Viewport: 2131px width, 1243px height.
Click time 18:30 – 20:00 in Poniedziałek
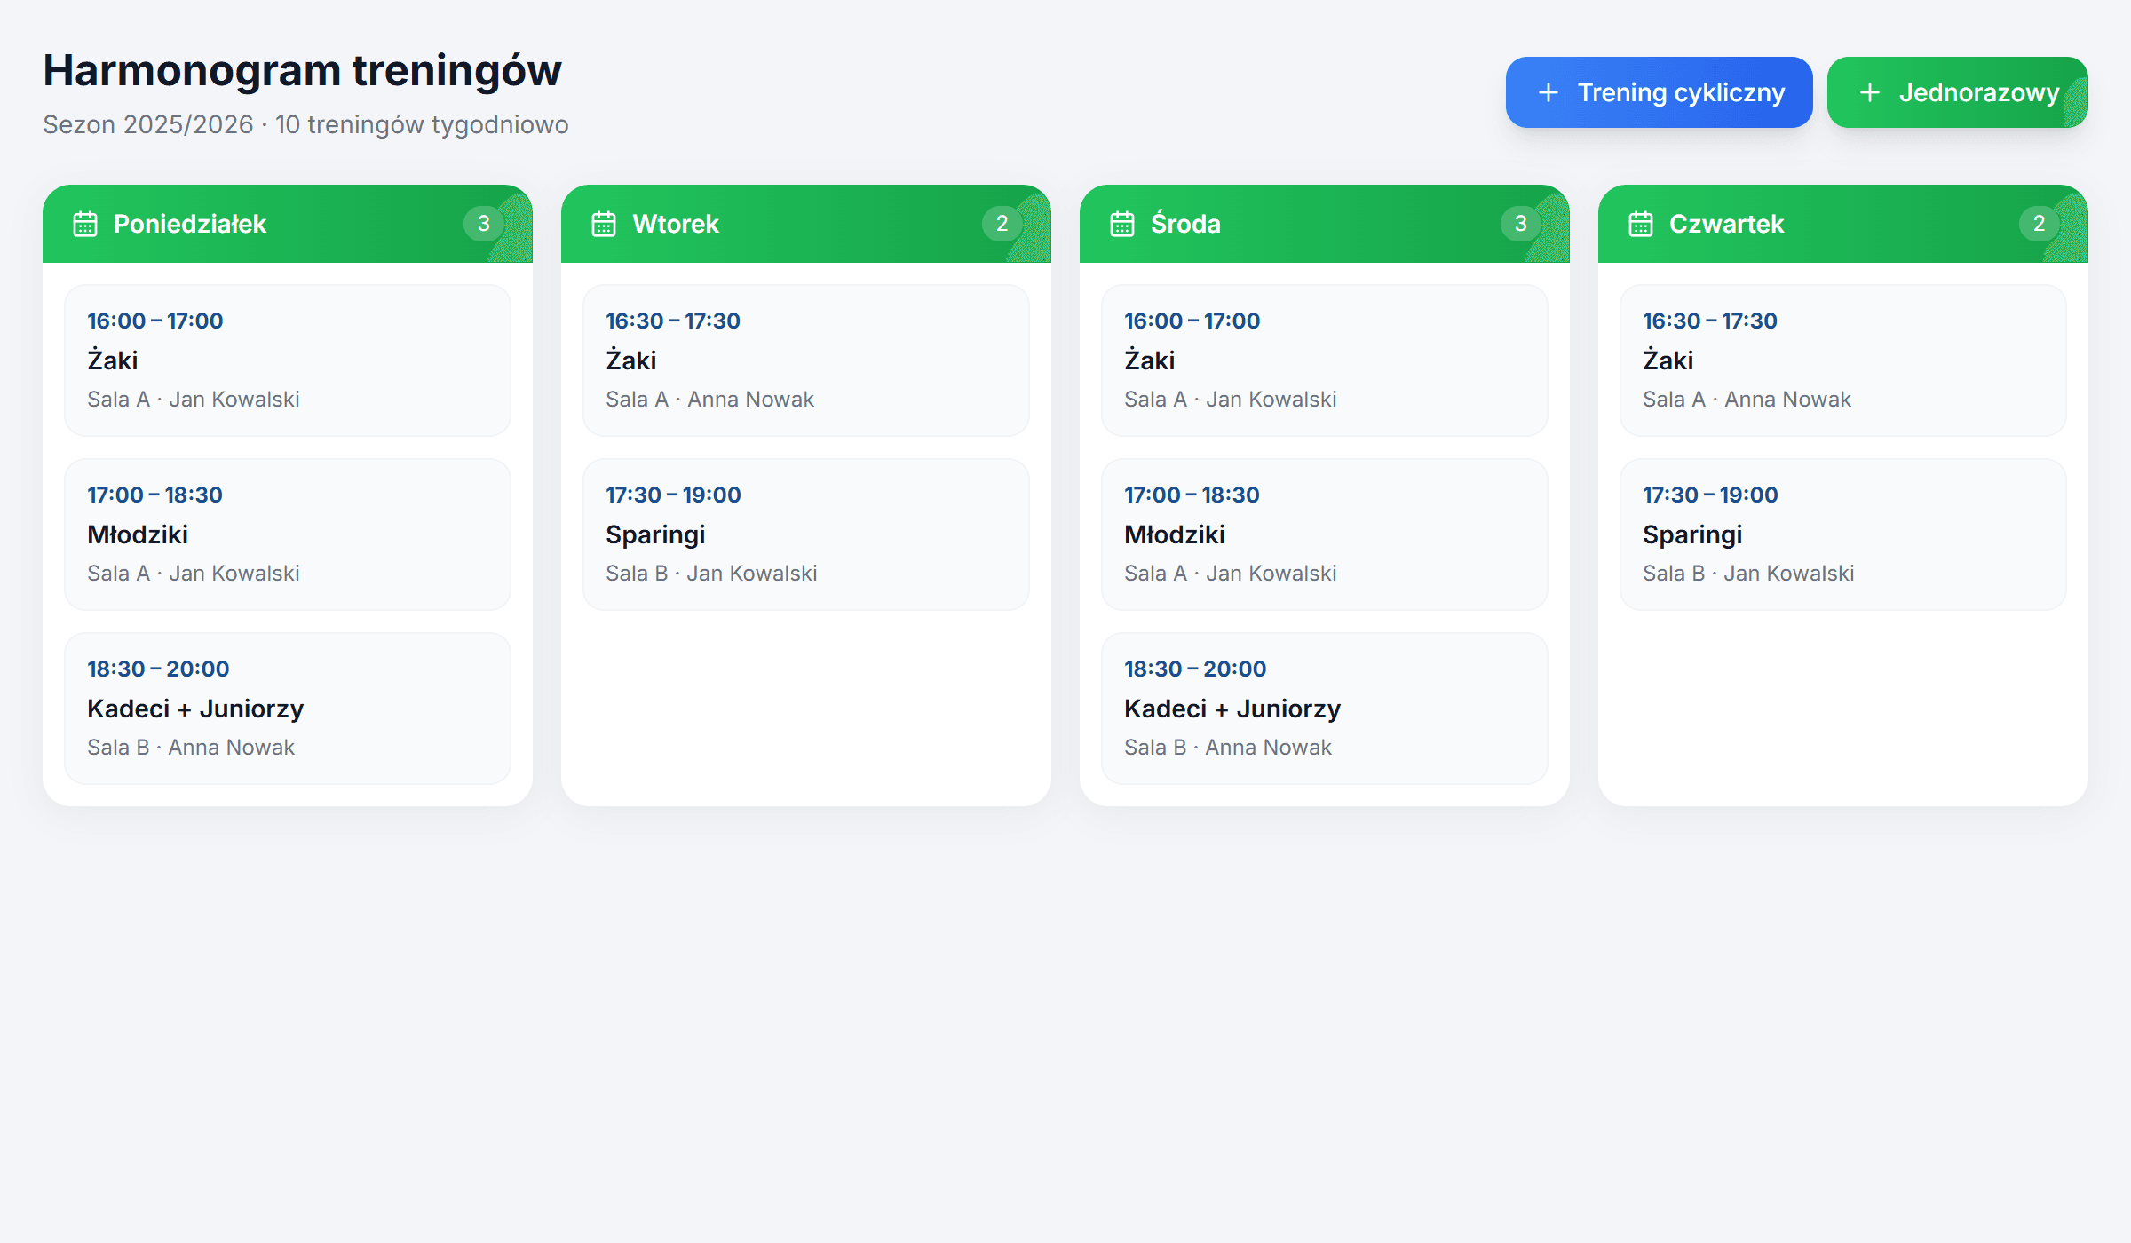pyautogui.click(x=158, y=669)
